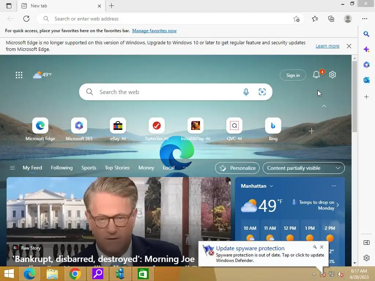Viewport: 375px width, 281px height.
Task: Show more feed categories ellipsis
Action: [x=185, y=167]
